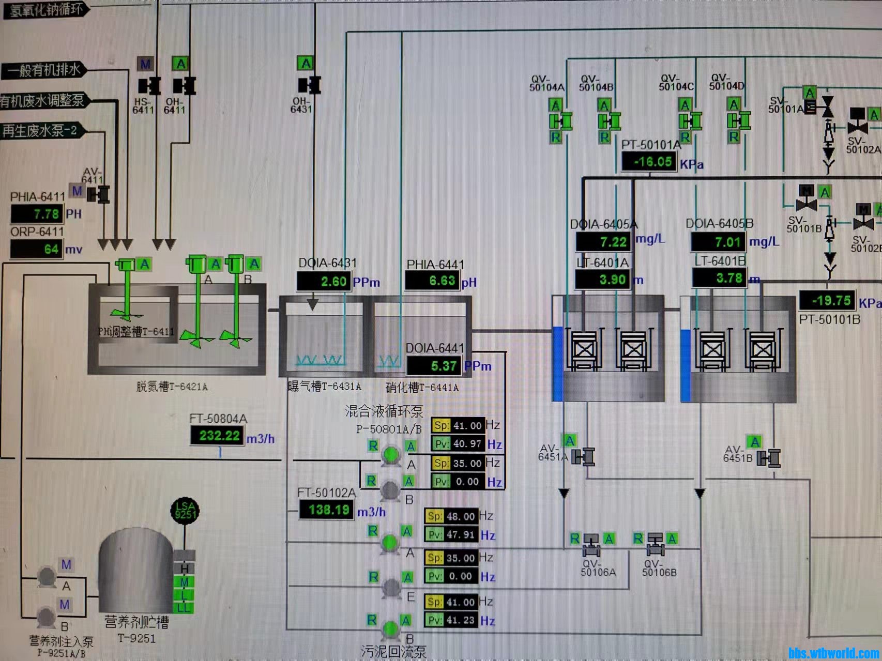Screen dimensions: 882x661
Task: Open the QV-50106B valve icon
Action: [656, 544]
